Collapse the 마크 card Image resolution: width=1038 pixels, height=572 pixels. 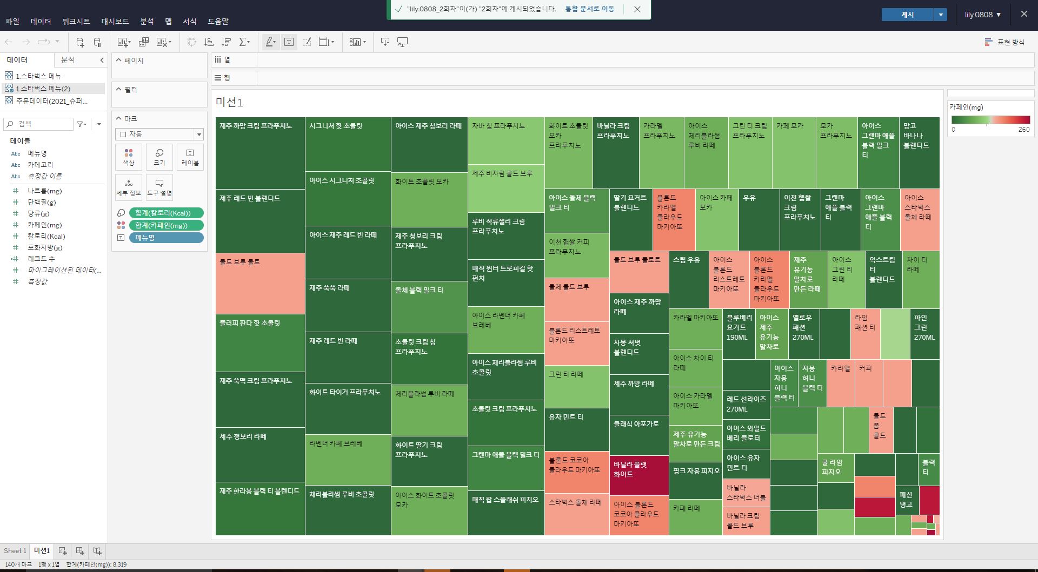tap(119, 118)
